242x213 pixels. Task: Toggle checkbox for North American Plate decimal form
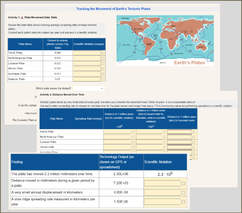(x=194, y=137)
